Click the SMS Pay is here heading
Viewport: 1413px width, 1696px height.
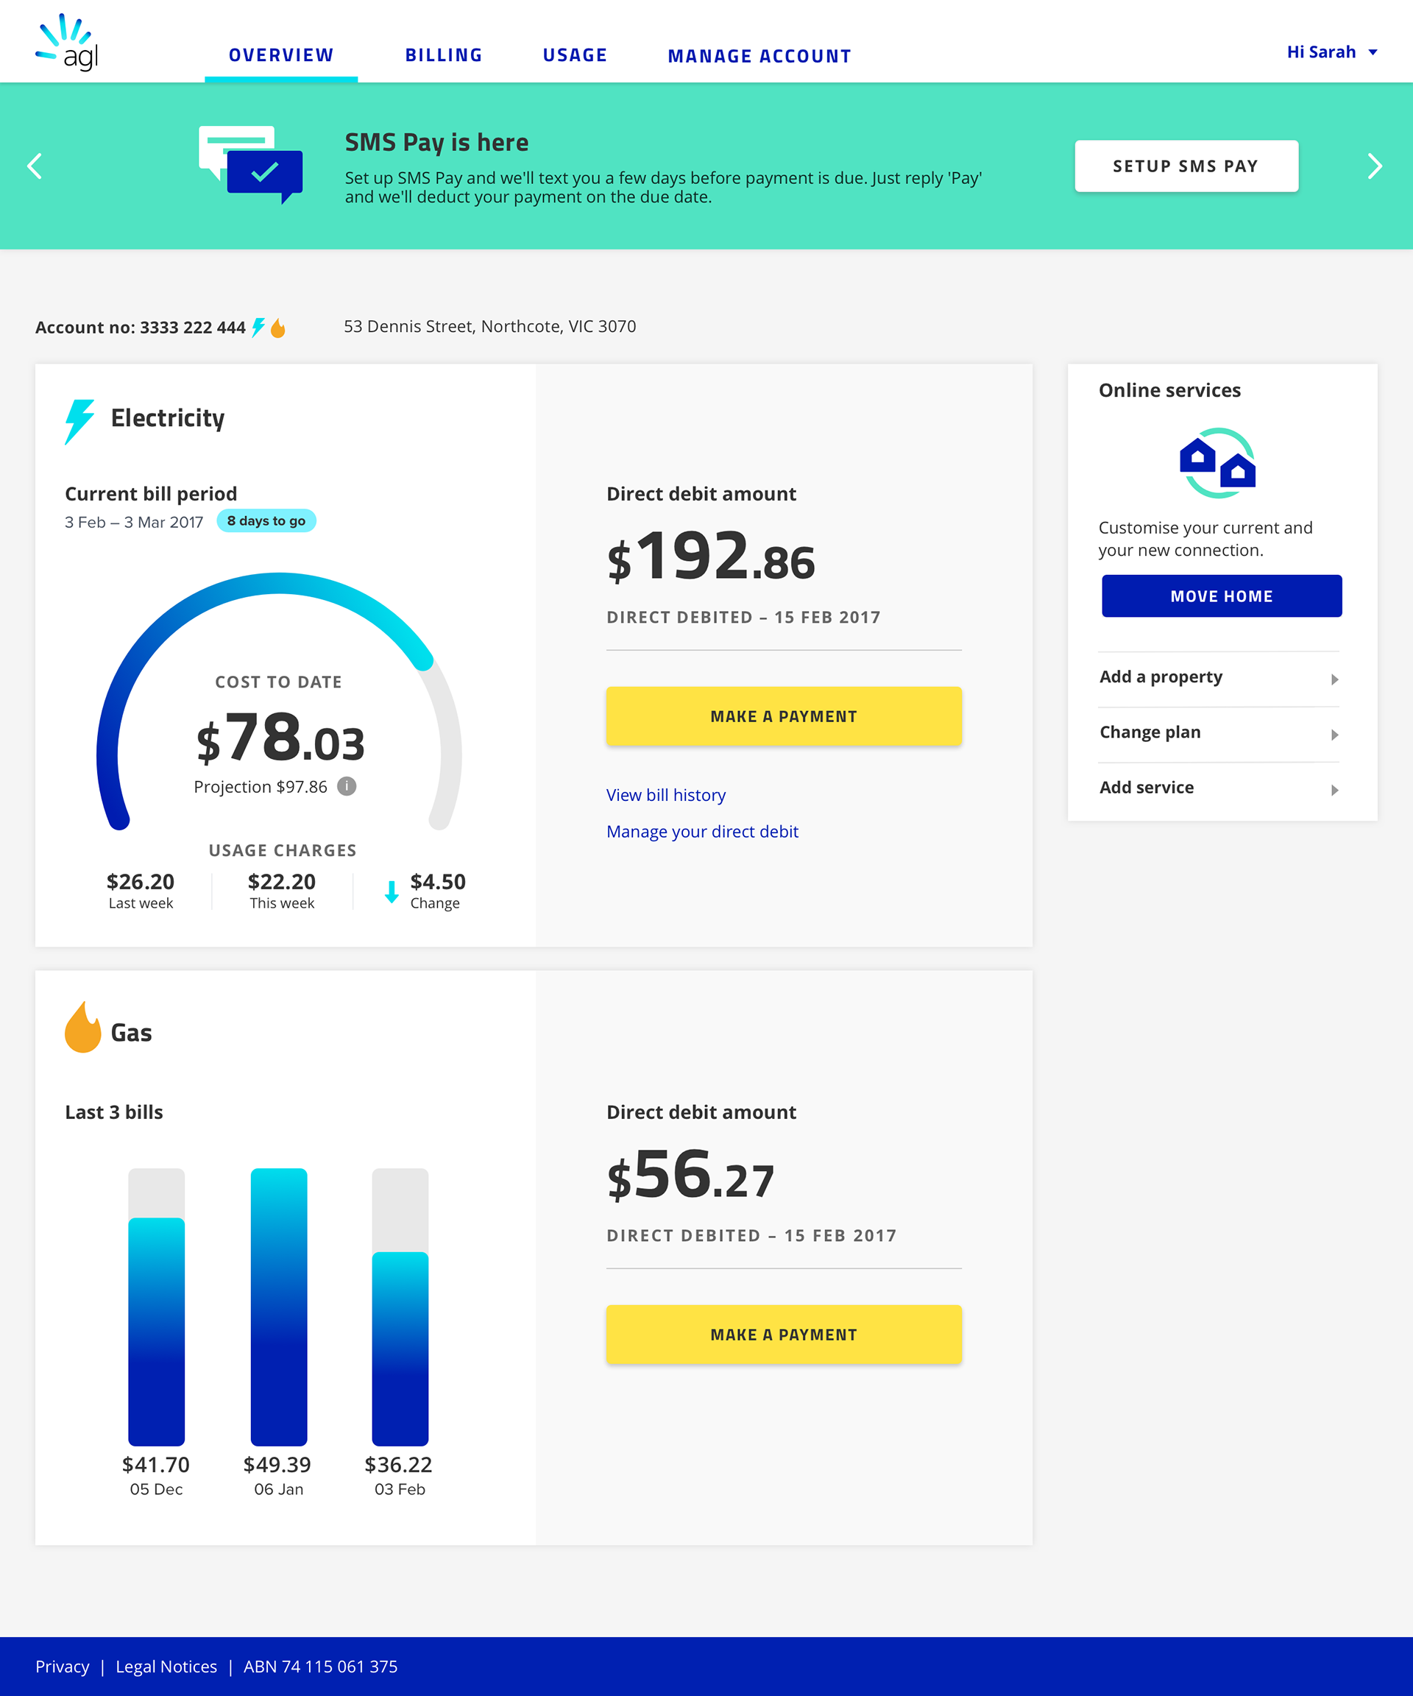(x=437, y=143)
